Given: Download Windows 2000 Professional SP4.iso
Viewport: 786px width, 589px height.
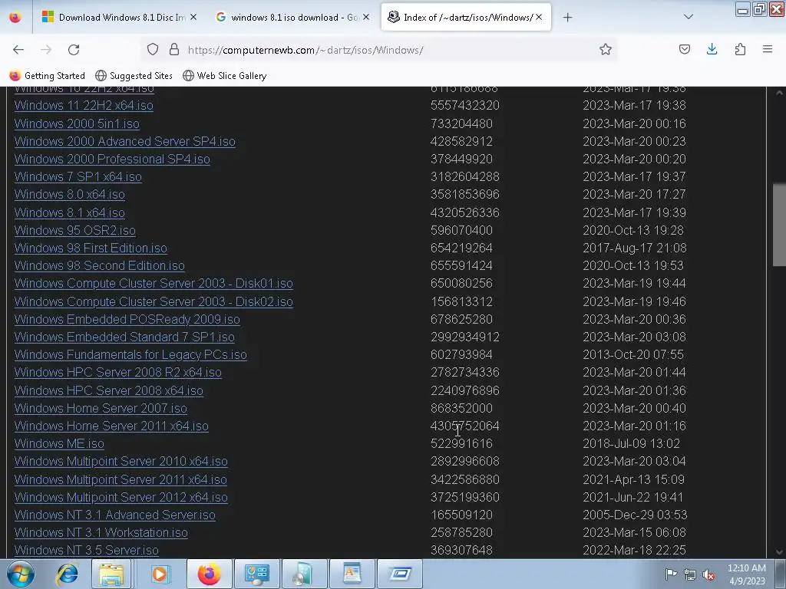Looking at the screenshot, I should tap(112, 160).
